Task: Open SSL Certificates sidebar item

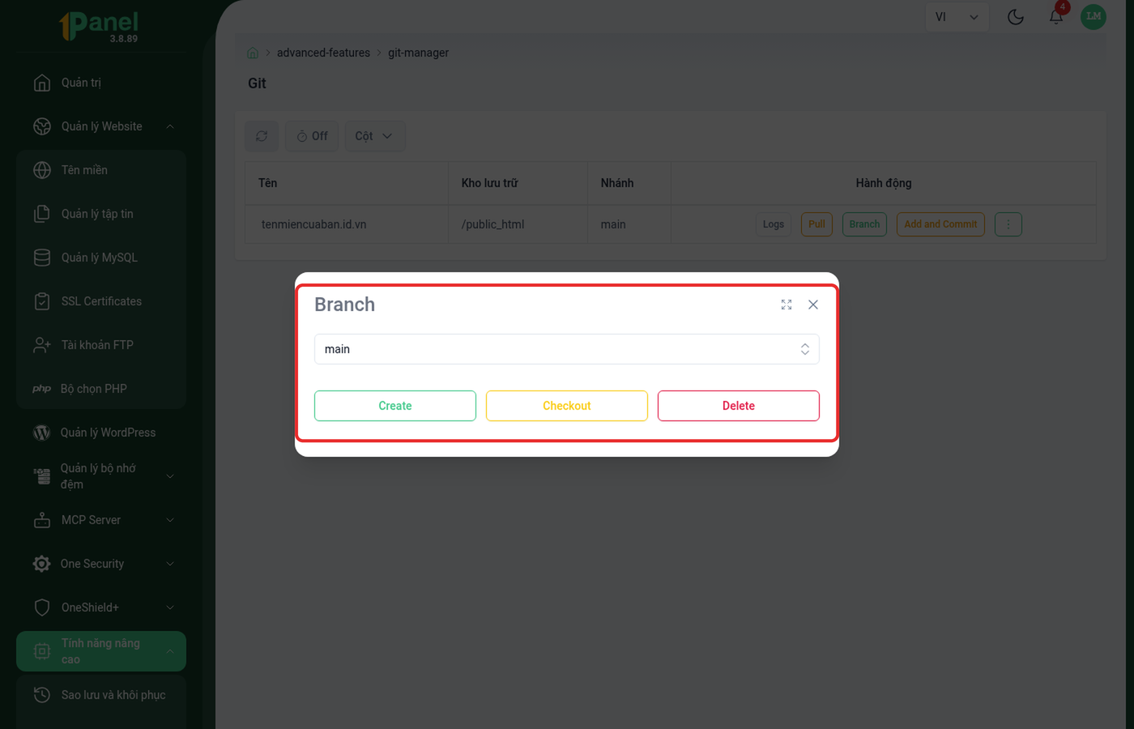Action: [x=101, y=301]
